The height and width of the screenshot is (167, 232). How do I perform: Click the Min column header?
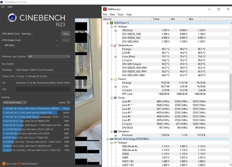tap(178, 19)
